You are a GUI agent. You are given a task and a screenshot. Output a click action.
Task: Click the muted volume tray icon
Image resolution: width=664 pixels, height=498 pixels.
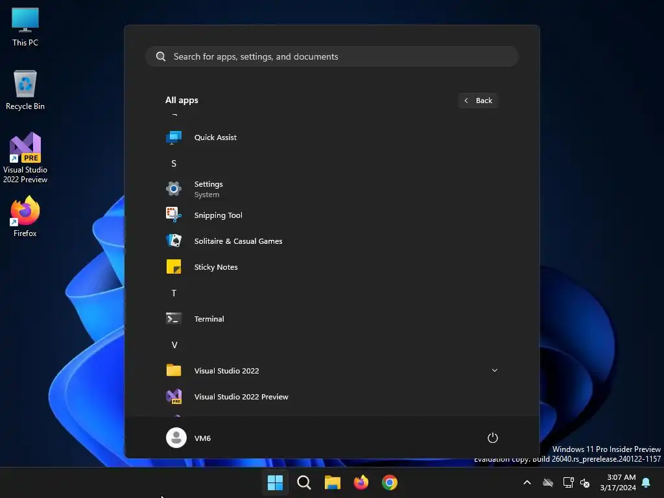coord(585,482)
